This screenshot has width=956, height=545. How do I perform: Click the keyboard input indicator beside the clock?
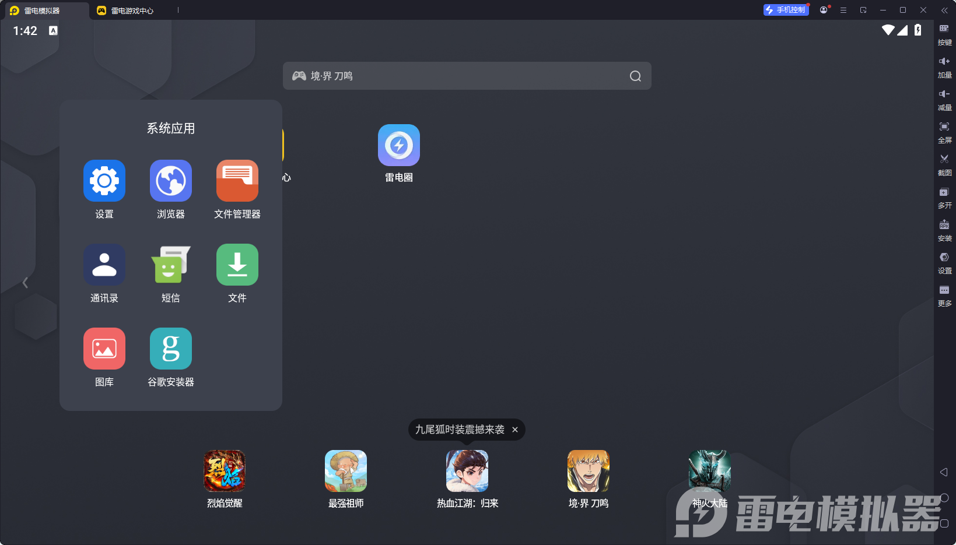pyautogui.click(x=53, y=30)
